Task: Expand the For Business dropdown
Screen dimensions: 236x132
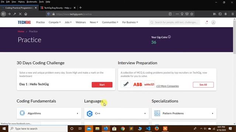Action: tap(130, 22)
